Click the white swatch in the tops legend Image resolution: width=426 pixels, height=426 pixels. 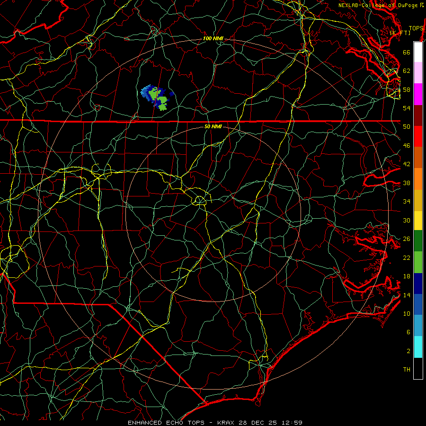[418, 52]
